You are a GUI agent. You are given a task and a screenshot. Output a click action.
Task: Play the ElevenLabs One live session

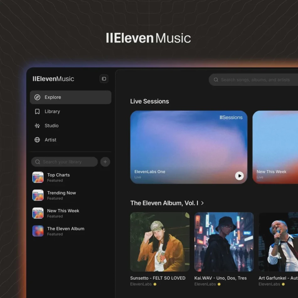pyautogui.click(x=239, y=176)
